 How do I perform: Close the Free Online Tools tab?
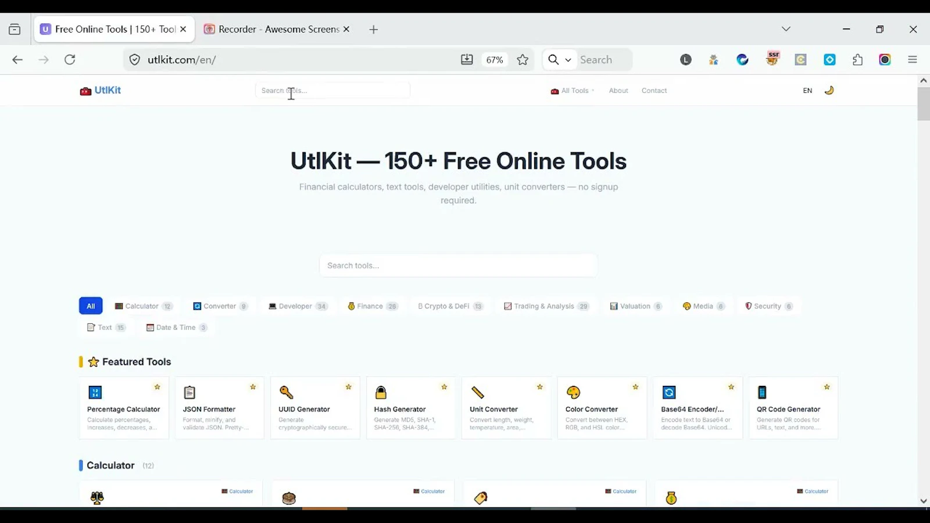point(183,29)
